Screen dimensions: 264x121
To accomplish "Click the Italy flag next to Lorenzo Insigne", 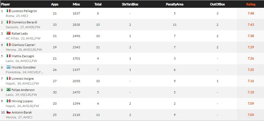I will click(9, 79).
